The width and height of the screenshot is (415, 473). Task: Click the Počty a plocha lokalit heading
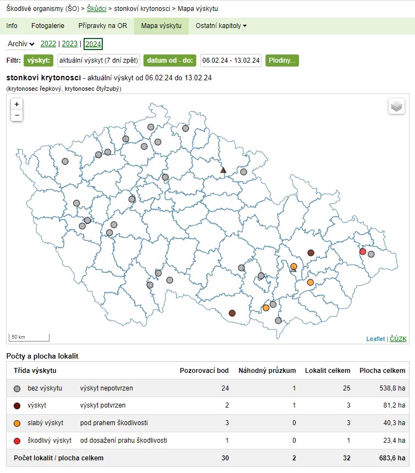[x=42, y=356]
